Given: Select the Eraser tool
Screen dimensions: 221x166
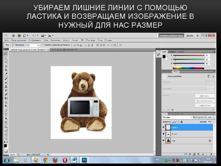Looking at the screenshot, I should (x=6, y=94).
